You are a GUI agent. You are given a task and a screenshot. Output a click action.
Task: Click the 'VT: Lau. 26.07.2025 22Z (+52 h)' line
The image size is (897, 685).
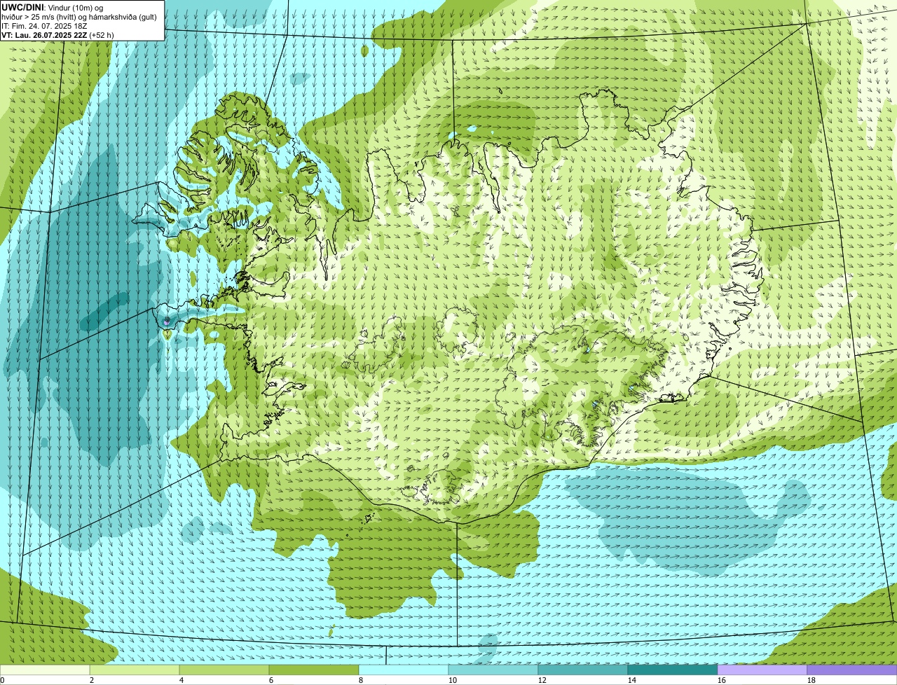coord(57,34)
